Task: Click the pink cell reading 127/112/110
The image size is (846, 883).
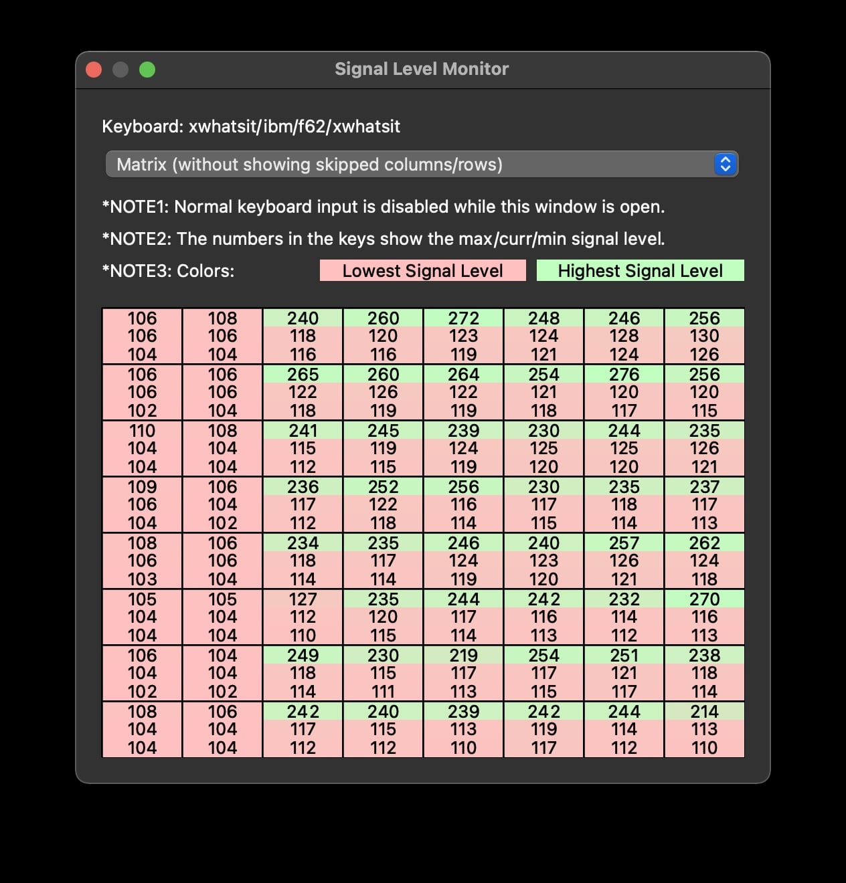Action: click(x=303, y=617)
